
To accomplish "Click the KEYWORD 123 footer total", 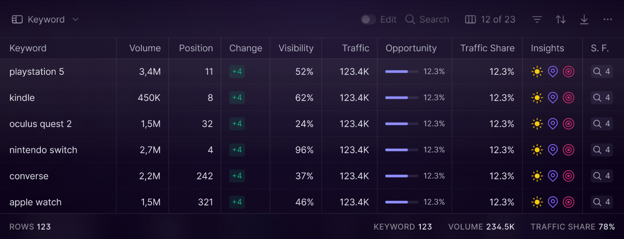I will pos(403,227).
